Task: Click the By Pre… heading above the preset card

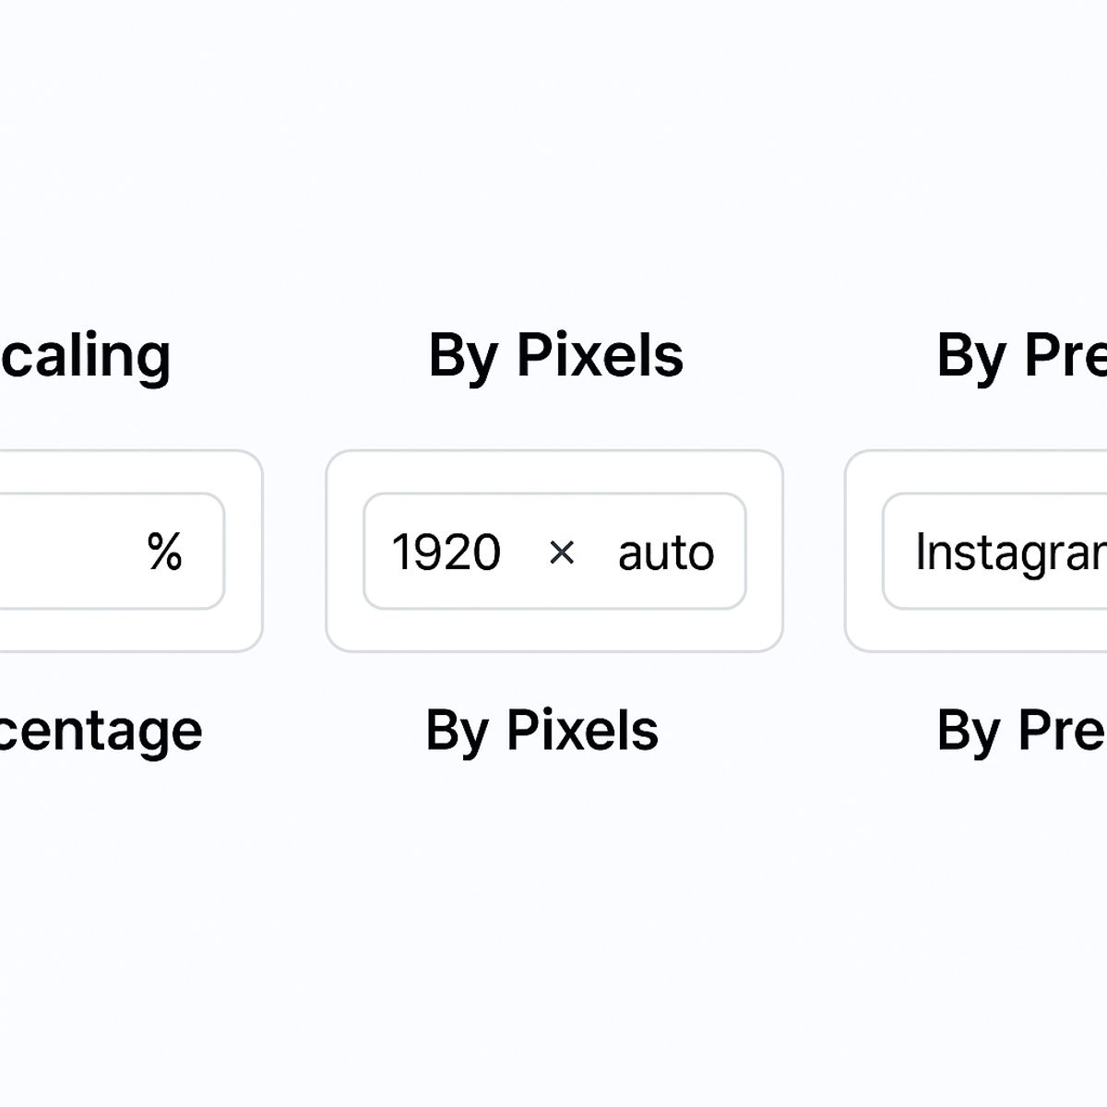Action: [x=1020, y=355]
